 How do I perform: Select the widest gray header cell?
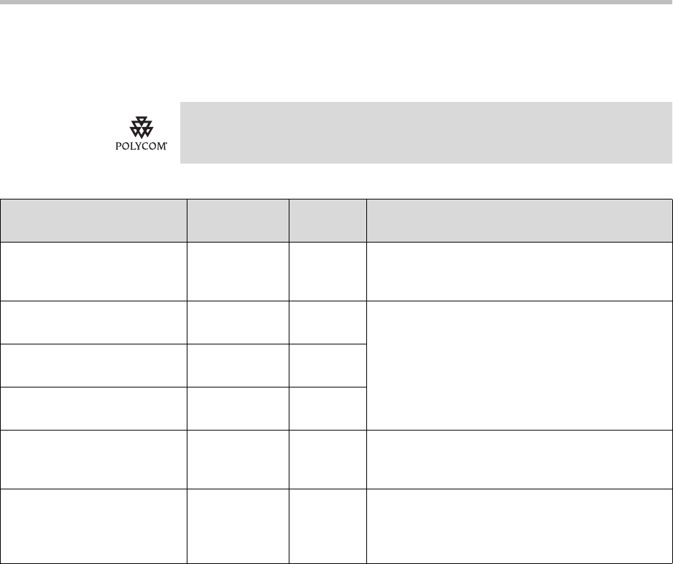click(519, 220)
